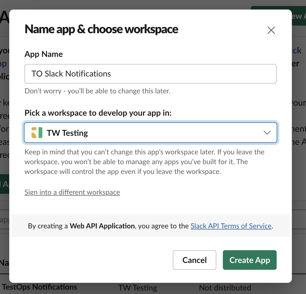Open the TestOps Notifications app row
The width and height of the screenshot is (306, 294).
click(x=39, y=287)
